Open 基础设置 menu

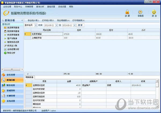pos(51,7)
